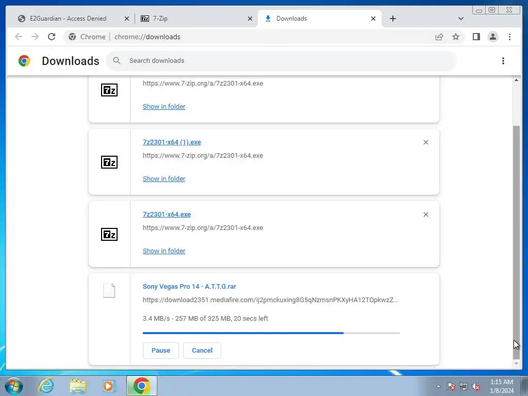The width and height of the screenshot is (528, 396).
Task: Open the Sony Vegas Pro 14 rar link
Action: point(189,287)
